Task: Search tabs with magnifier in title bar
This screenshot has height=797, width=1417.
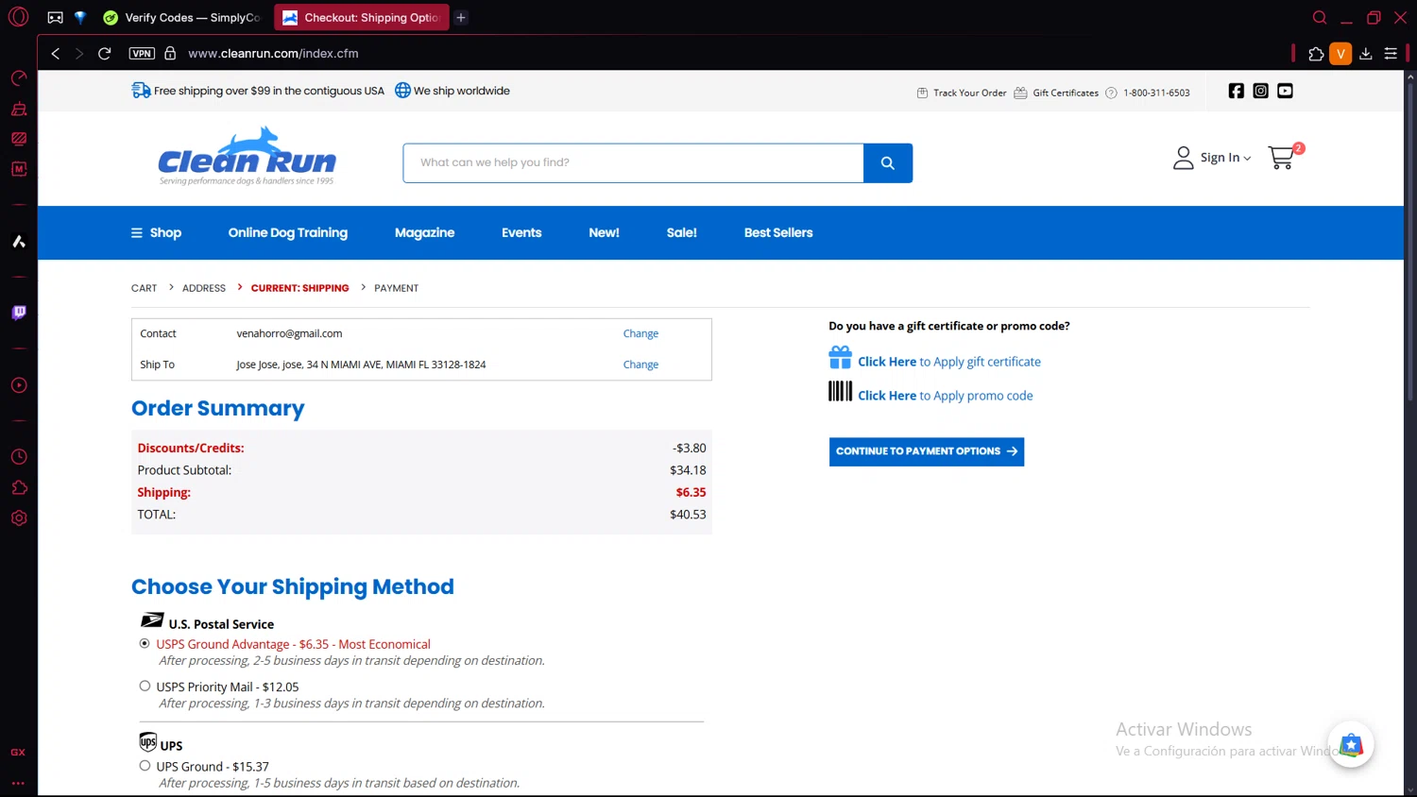Action: pyautogui.click(x=1320, y=17)
